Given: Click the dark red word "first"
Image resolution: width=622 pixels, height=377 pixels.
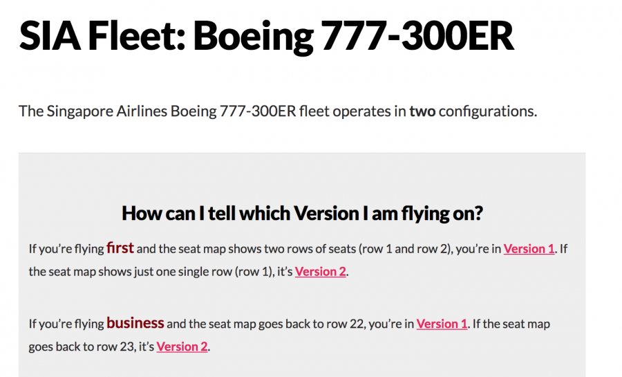Looking at the screenshot, I should [x=120, y=248].
